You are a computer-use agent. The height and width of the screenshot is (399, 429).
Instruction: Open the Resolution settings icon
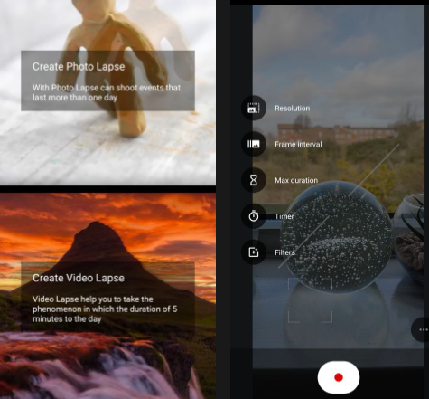pyautogui.click(x=254, y=108)
